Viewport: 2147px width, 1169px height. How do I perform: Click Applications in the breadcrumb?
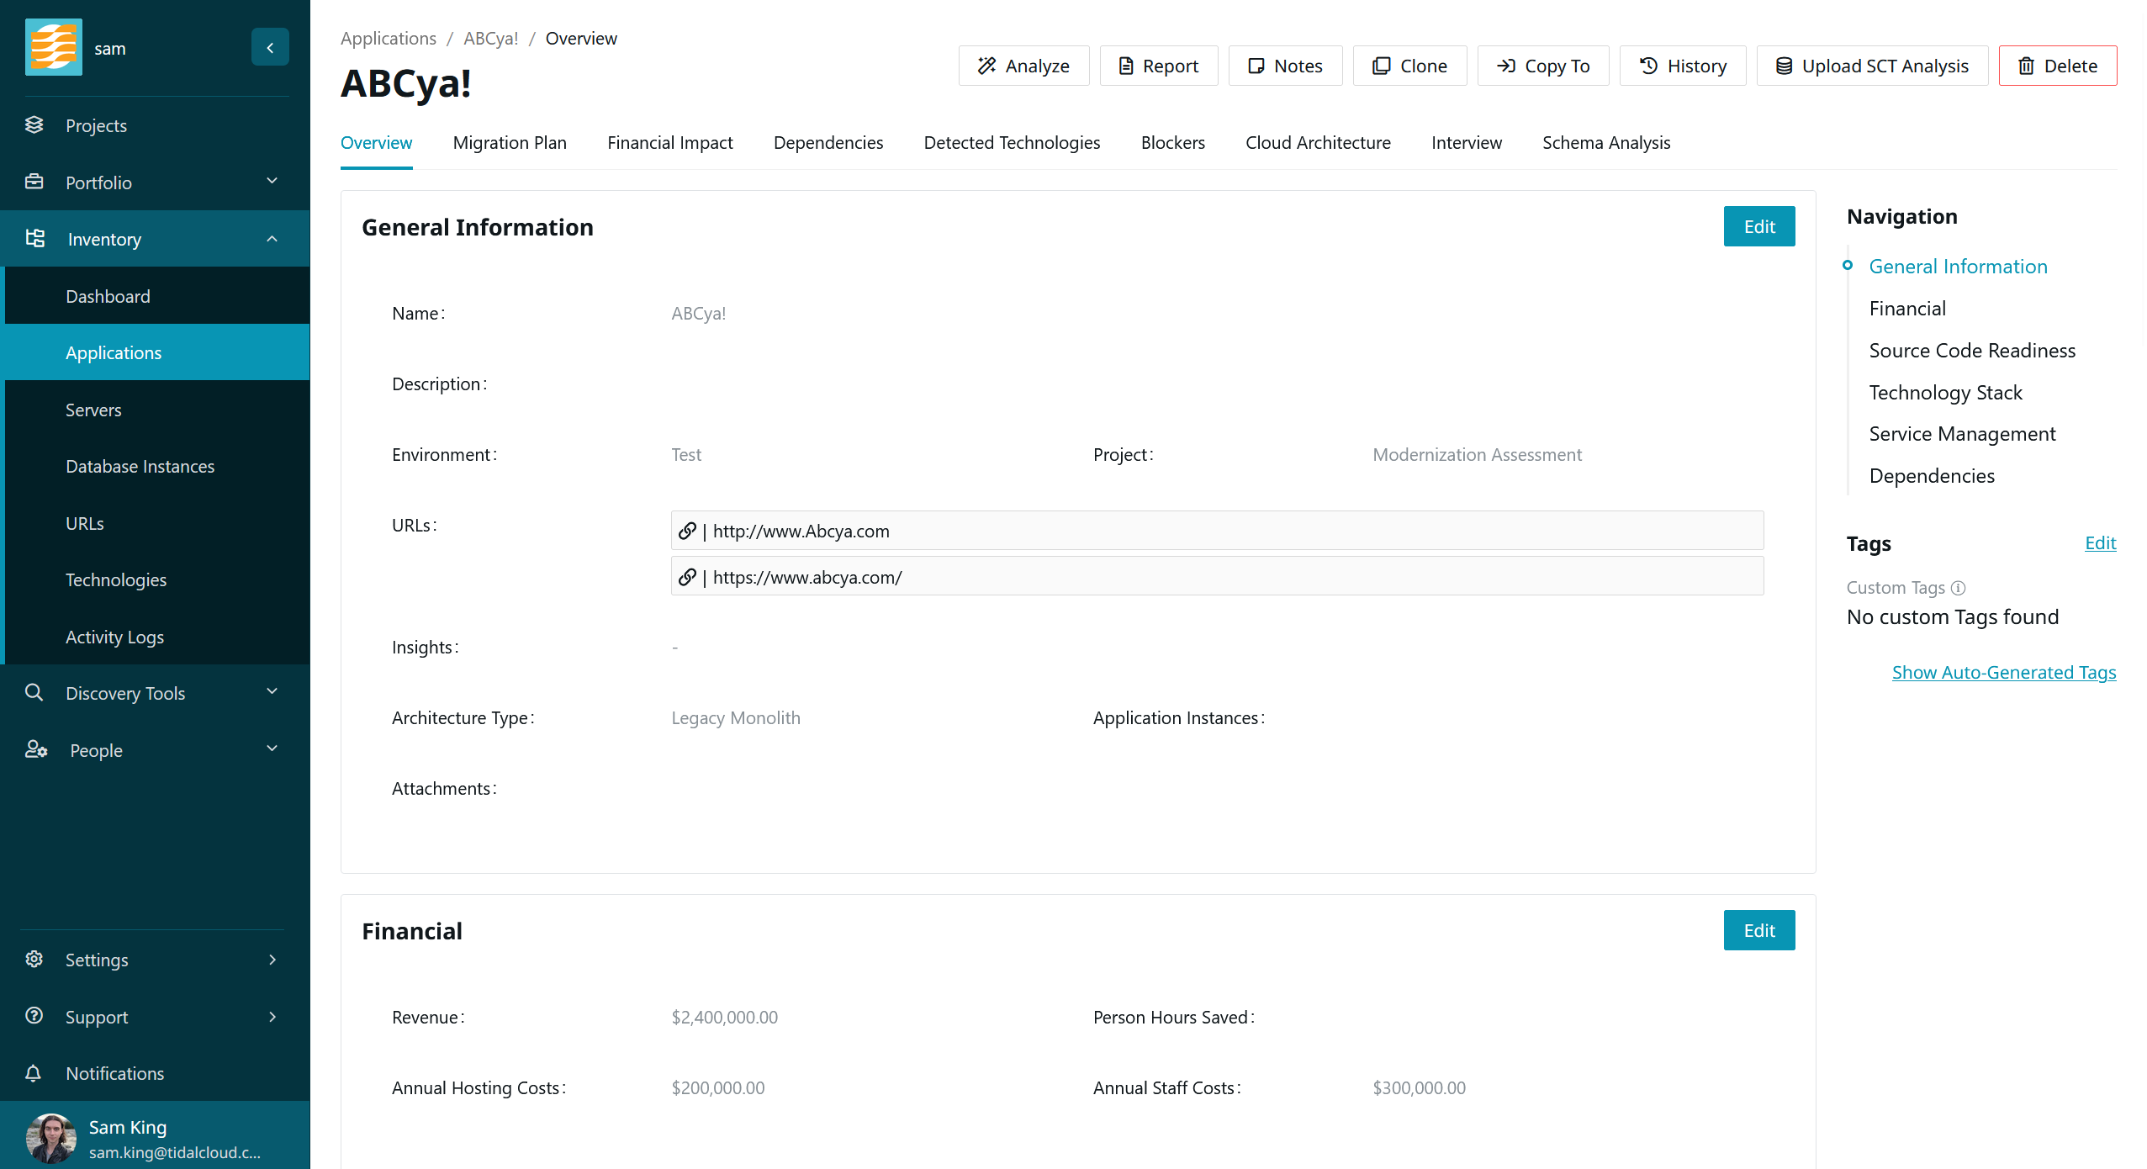pyautogui.click(x=389, y=38)
